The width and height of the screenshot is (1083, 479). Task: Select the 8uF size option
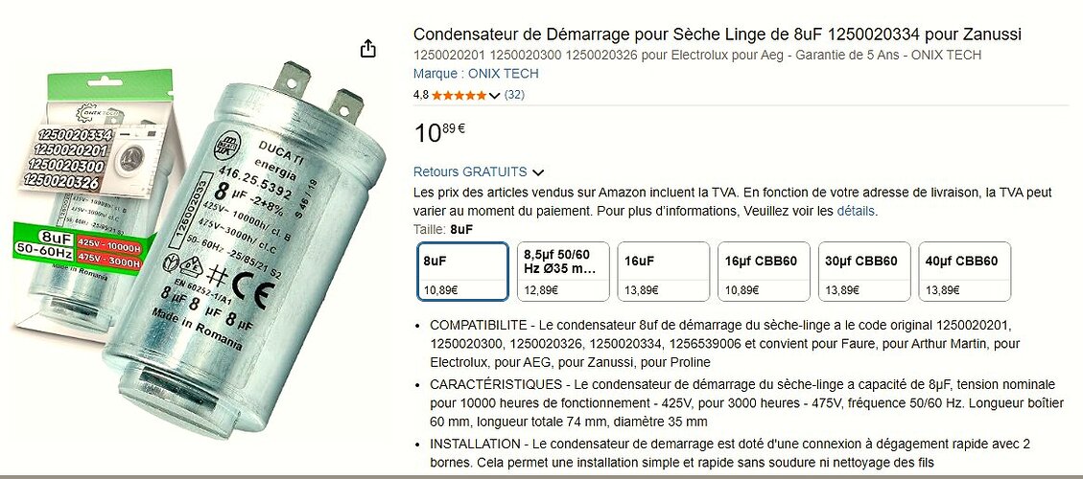pyautogui.click(x=462, y=271)
